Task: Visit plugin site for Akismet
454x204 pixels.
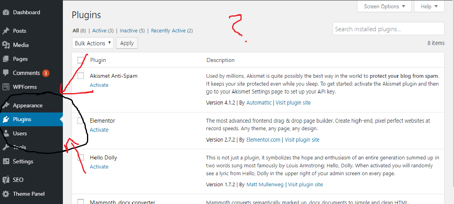Action: tap(293, 103)
